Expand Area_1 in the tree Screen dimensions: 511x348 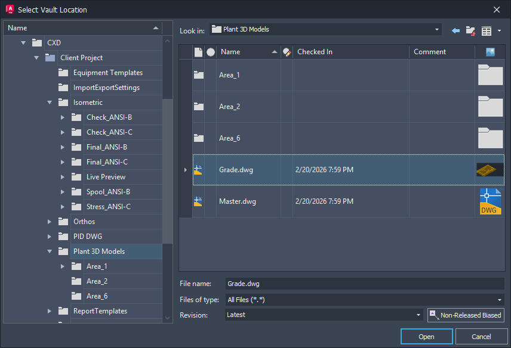click(62, 266)
